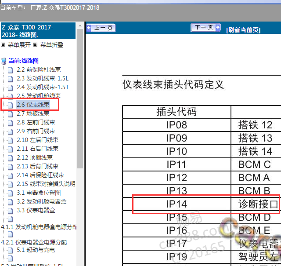The width and height of the screenshot is (281, 266).
Task: Click the sidebar scrollbar up arrow
Action: pyautogui.click(x=80, y=26)
